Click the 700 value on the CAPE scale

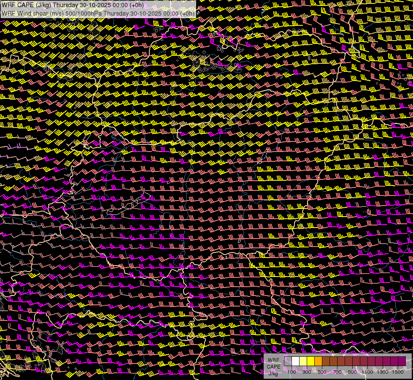coord(337,372)
